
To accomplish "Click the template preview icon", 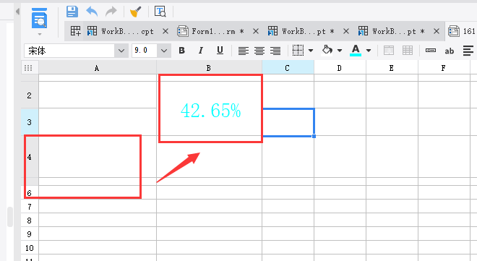I will point(40,18).
